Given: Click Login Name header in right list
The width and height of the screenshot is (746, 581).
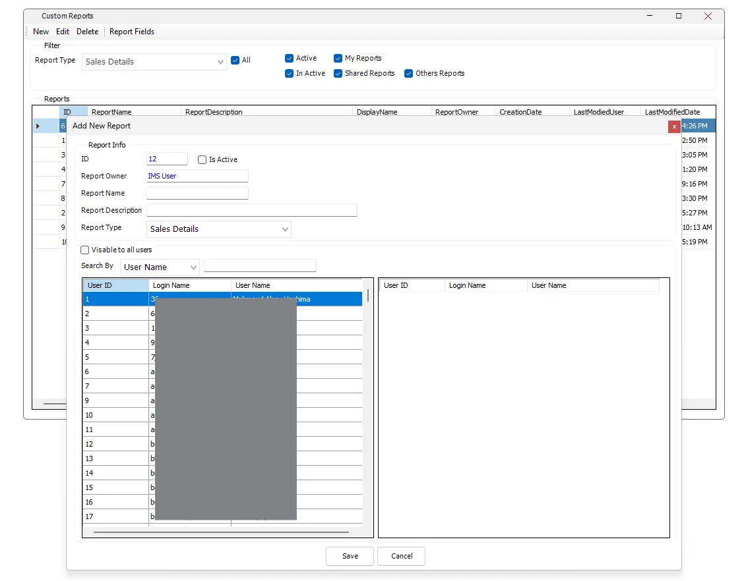Looking at the screenshot, I should coord(485,285).
